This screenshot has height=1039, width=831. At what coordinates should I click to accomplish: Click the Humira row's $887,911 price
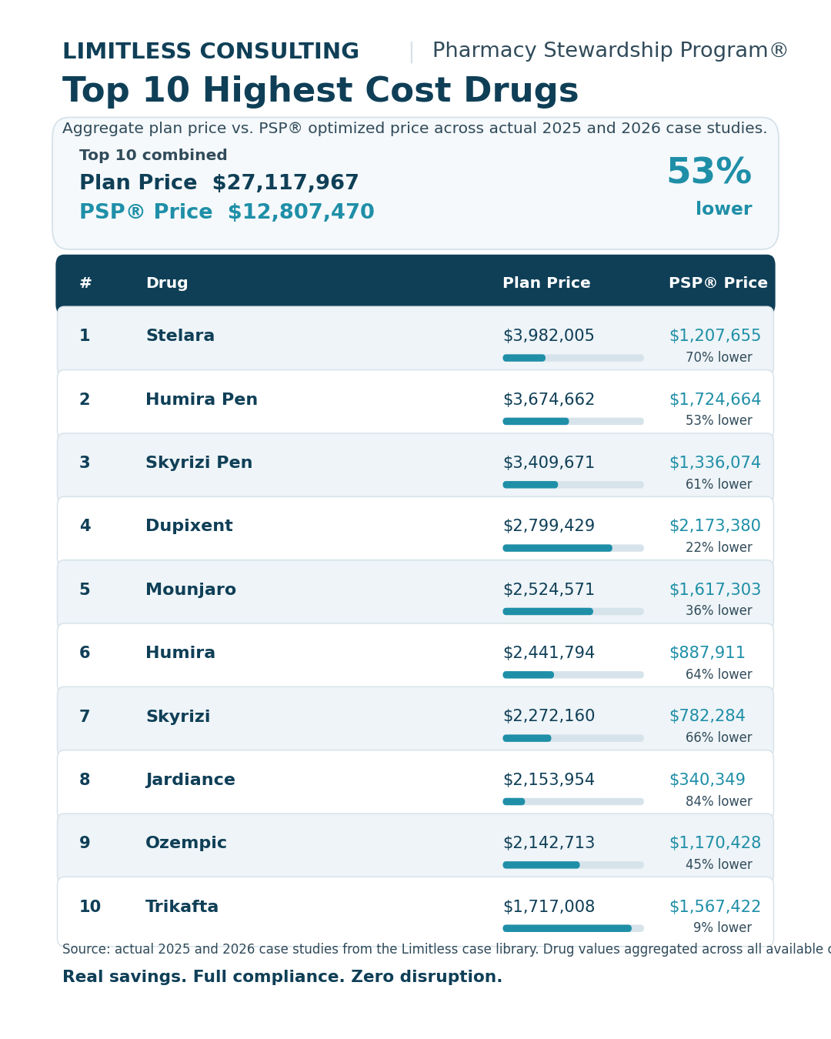(x=707, y=653)
